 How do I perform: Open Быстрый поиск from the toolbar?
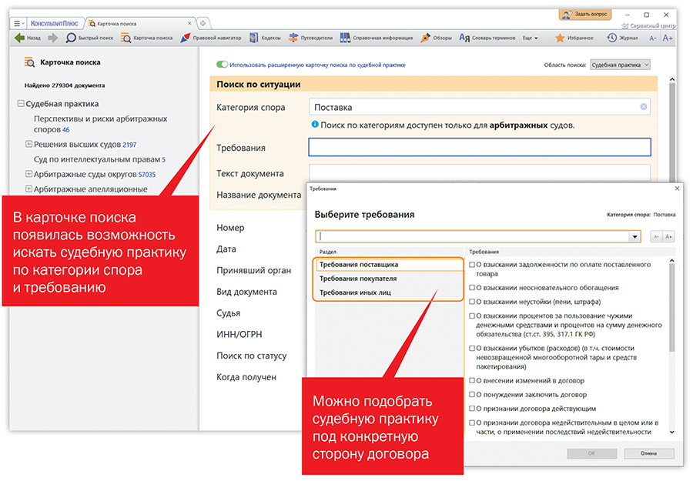point(89,38)
